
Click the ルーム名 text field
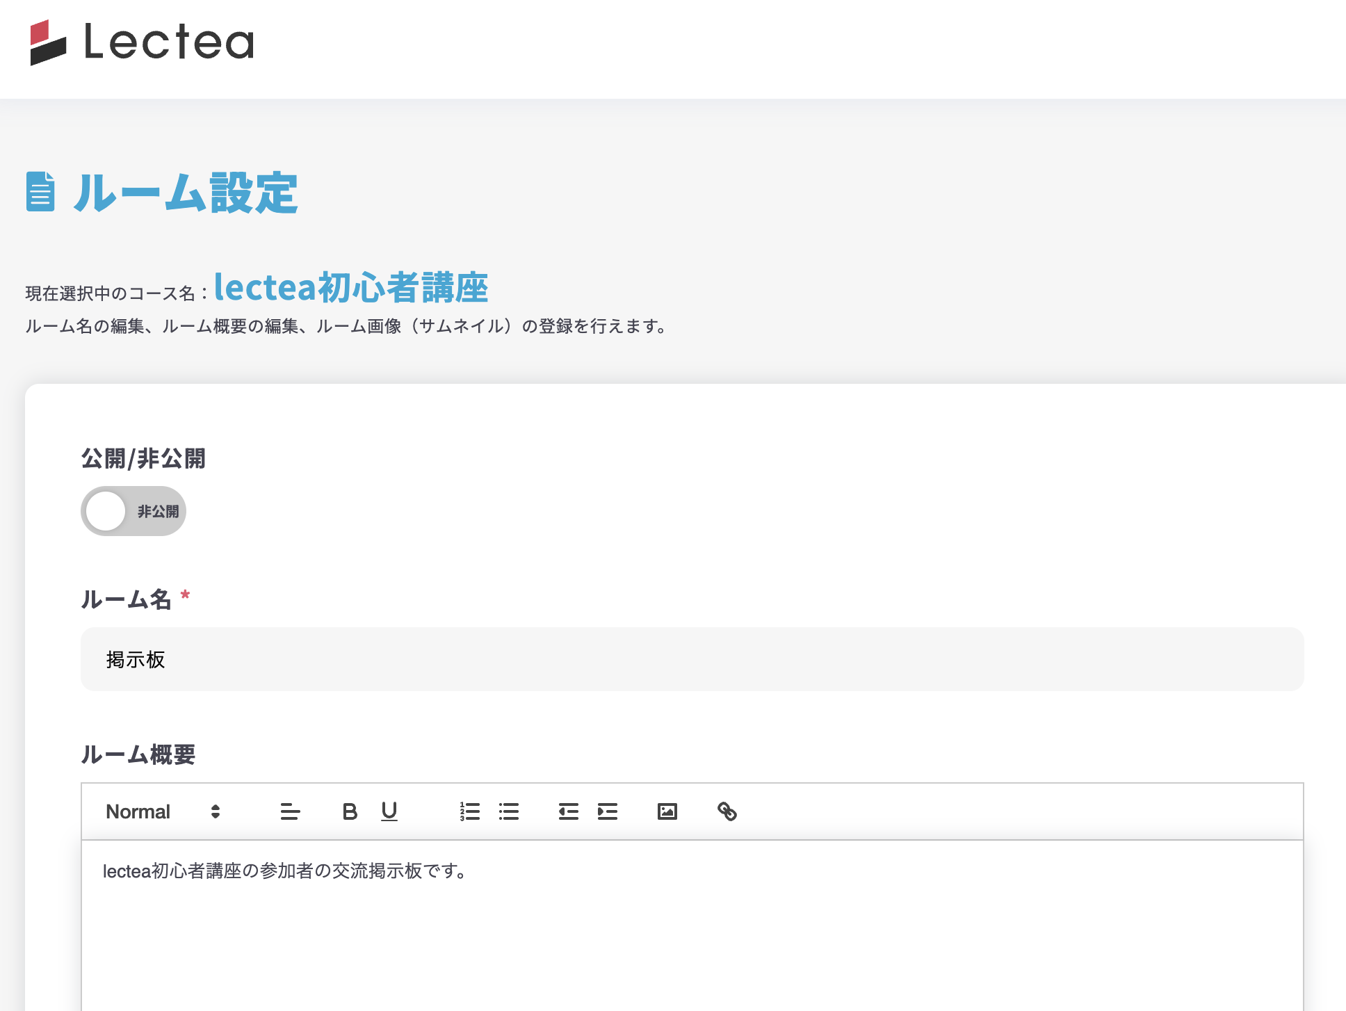pyautogui.click(x=692, y=659)
